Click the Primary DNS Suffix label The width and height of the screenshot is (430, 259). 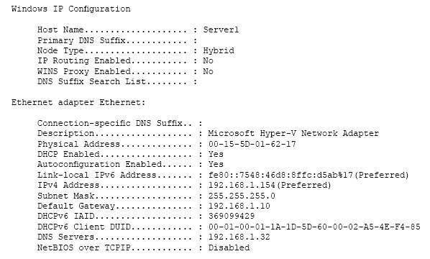pos(81,40)
